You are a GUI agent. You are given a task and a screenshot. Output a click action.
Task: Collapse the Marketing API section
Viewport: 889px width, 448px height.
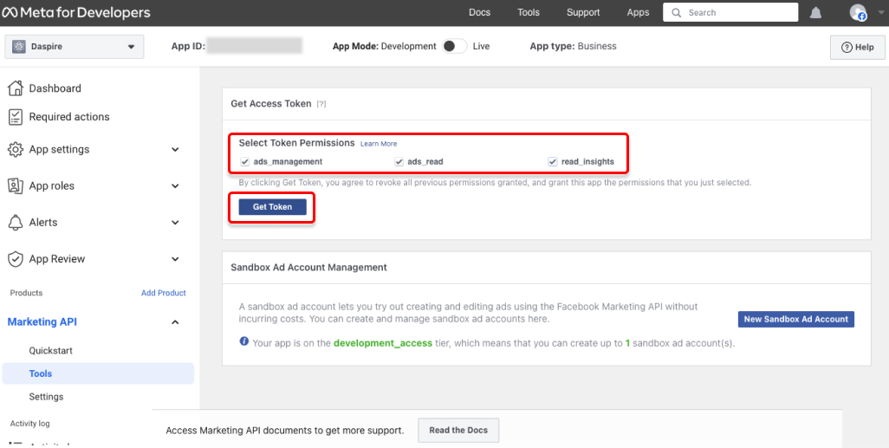175,322
